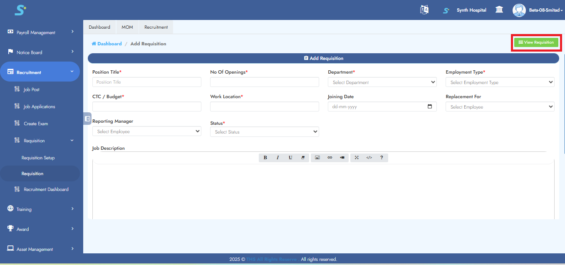Toggle bold formatting in Job Description editor

[265, 158]
